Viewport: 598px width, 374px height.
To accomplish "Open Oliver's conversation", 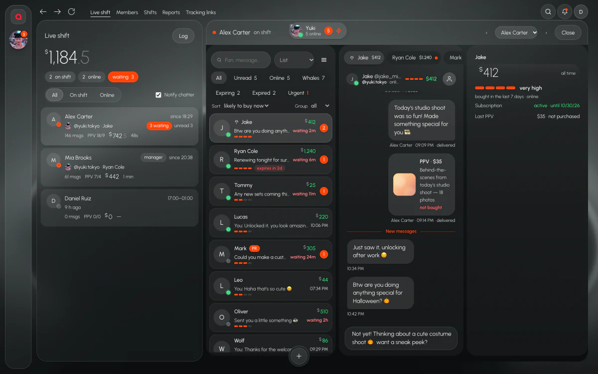I will coord(271,318).
